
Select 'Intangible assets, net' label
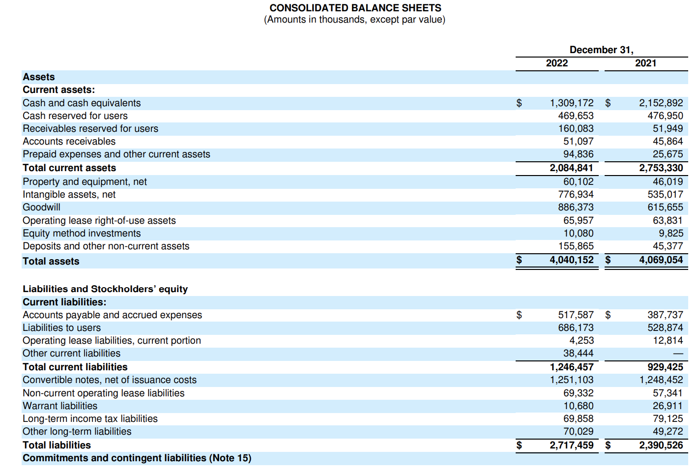(69, 194)
